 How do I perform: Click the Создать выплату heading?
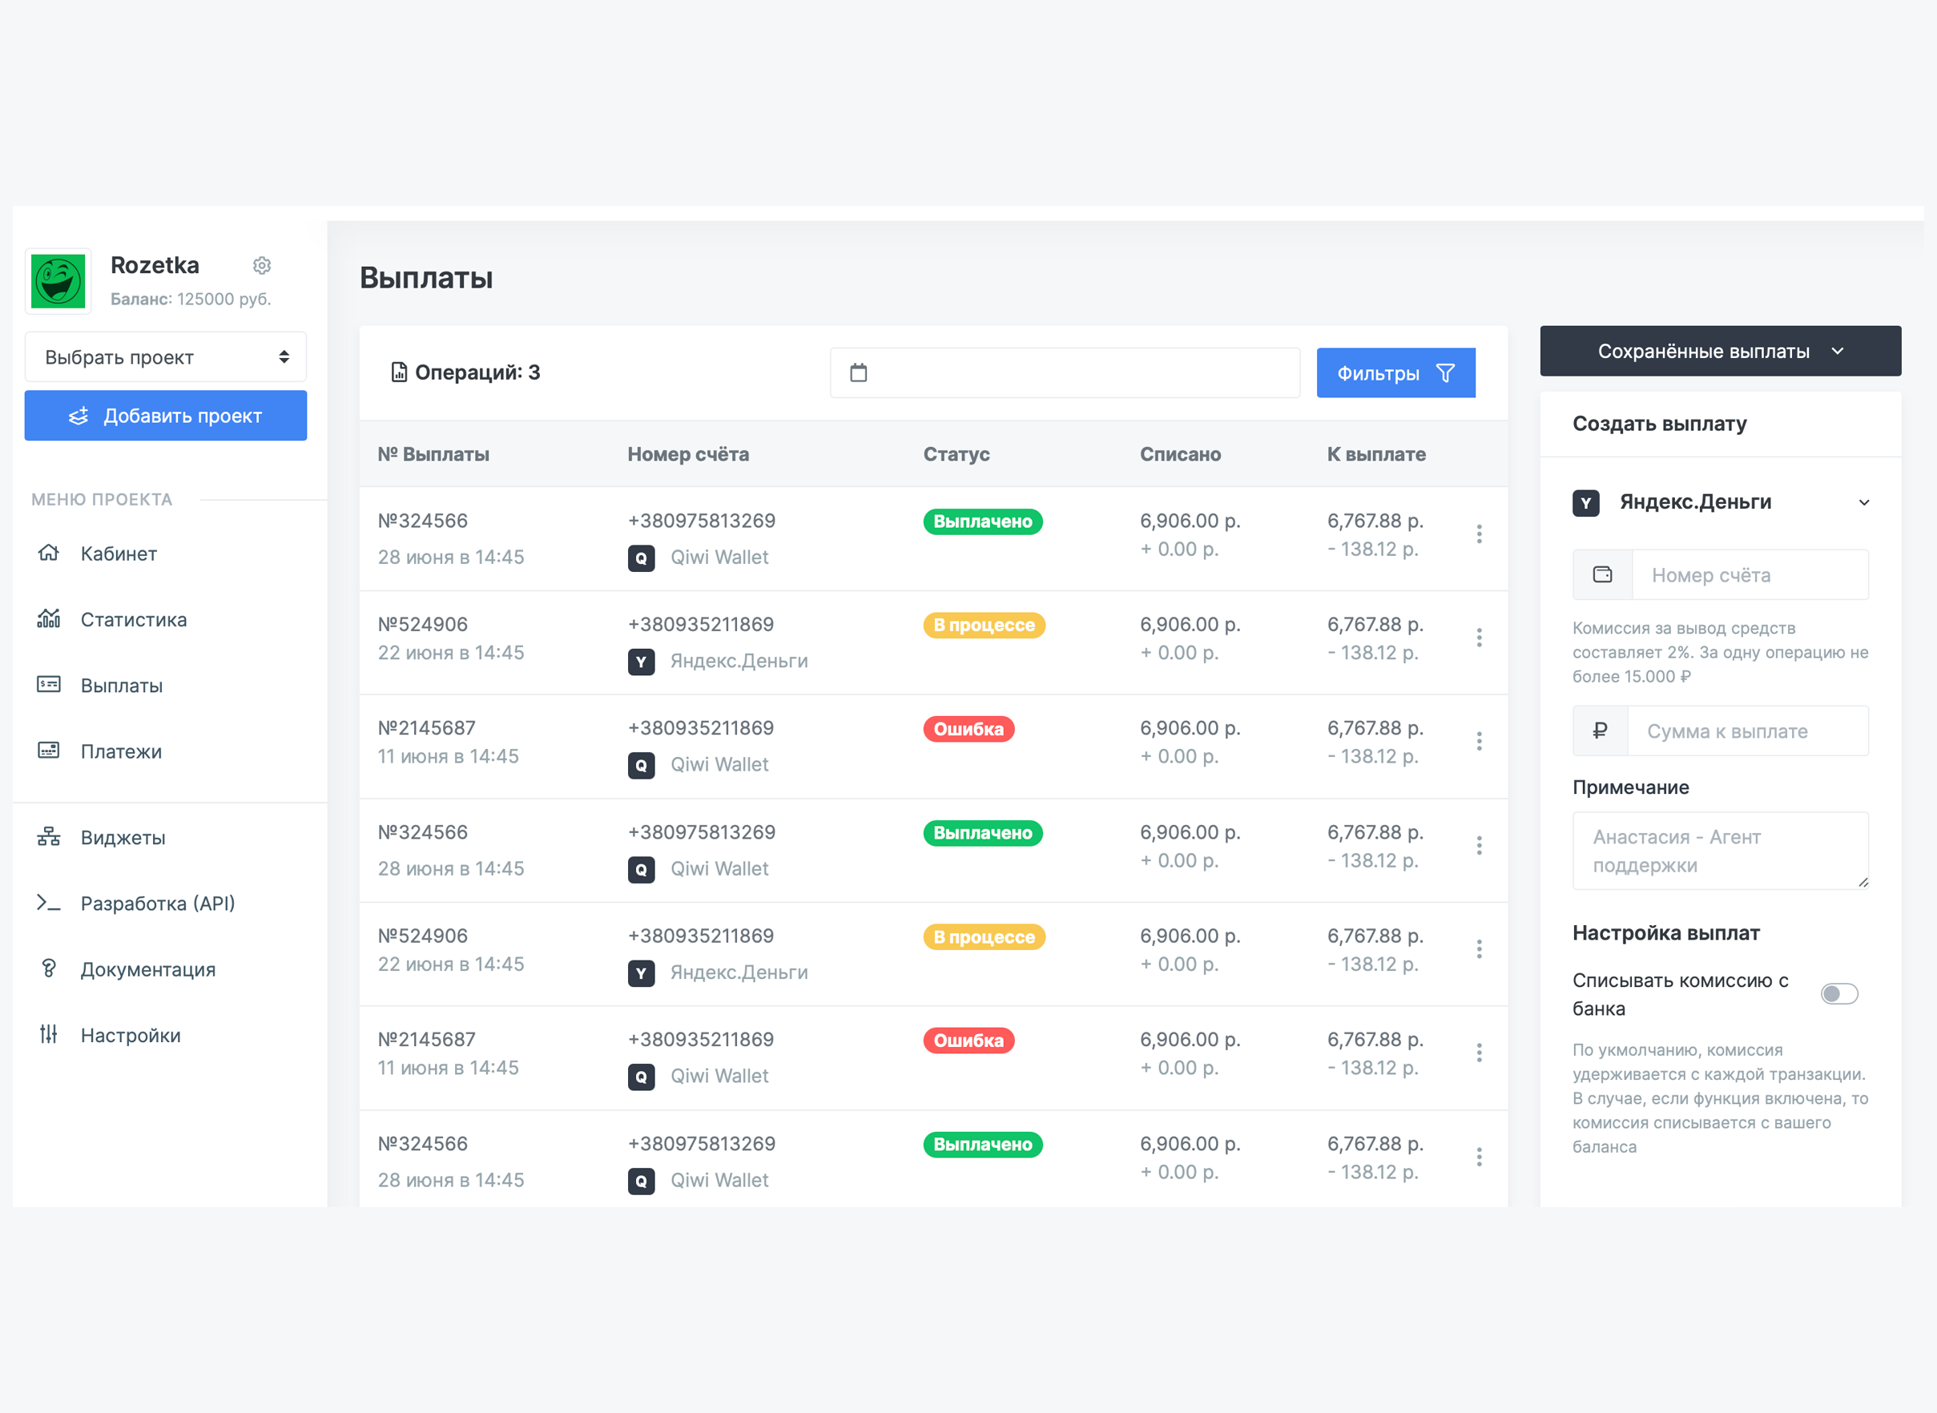[x=1659, y=424]
